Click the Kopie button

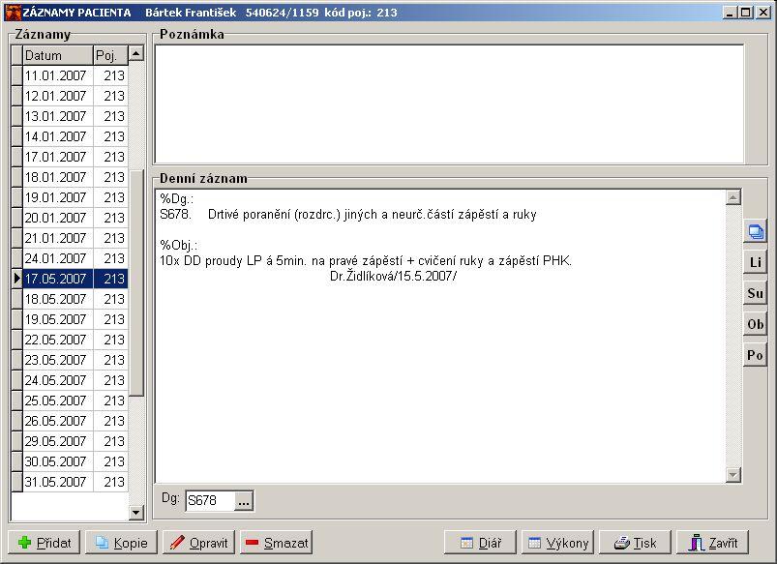[121, 543]
